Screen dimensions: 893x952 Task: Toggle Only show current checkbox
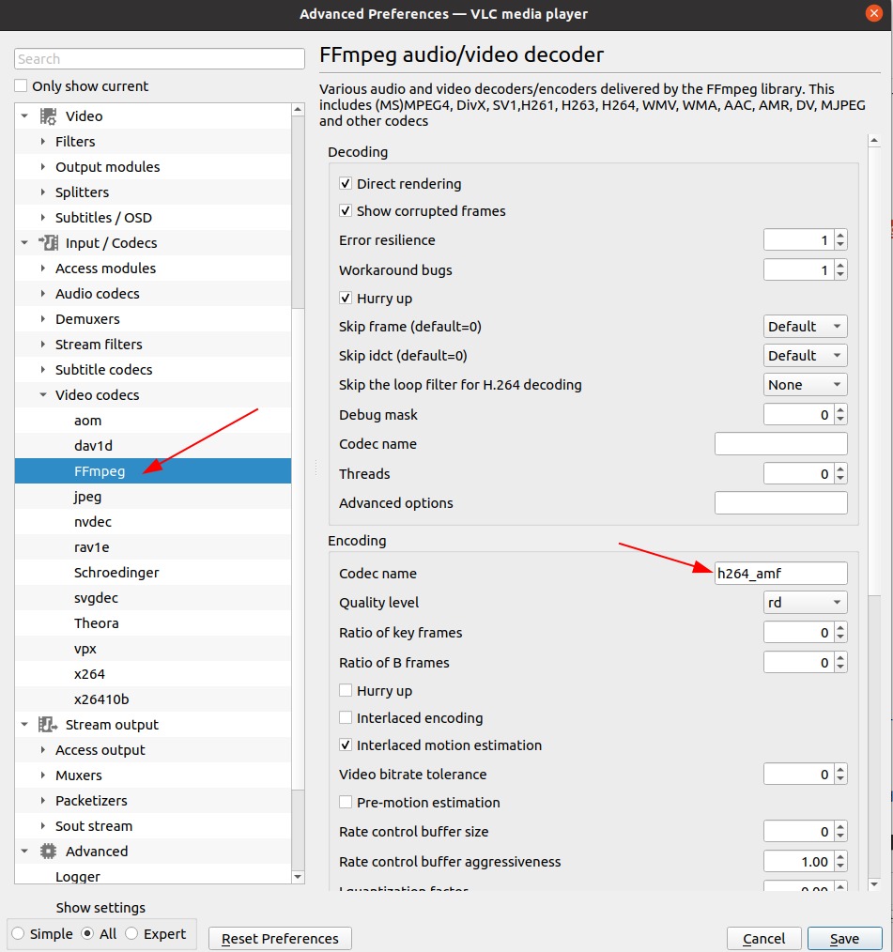coord(22,85)
